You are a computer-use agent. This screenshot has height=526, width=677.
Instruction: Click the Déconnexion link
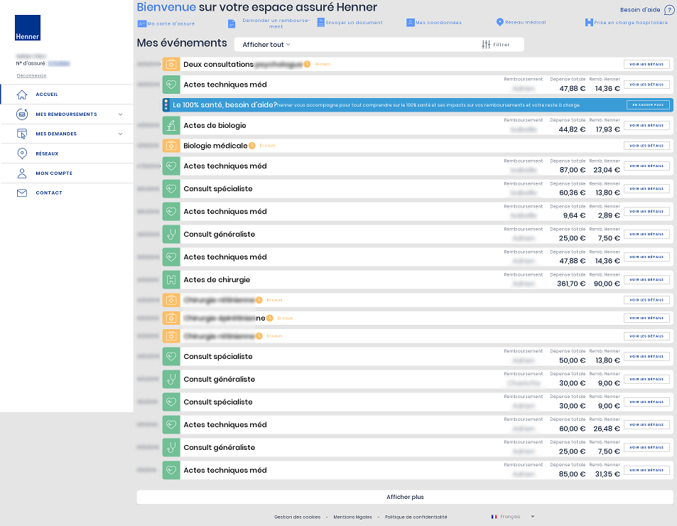tap(31, 75)
